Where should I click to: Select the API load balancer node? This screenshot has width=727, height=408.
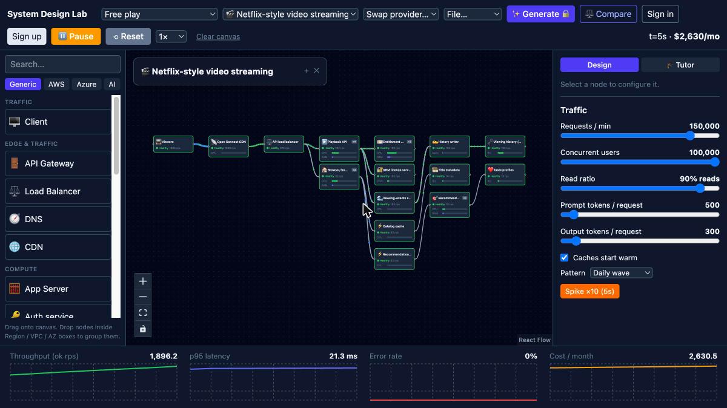pos(284,144)
